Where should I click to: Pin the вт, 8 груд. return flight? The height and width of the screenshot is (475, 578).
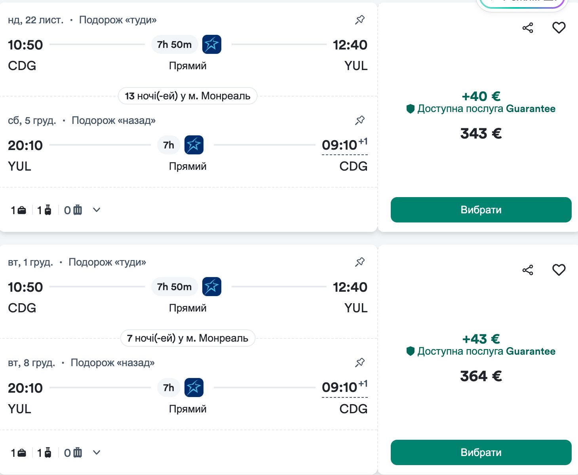360,363
